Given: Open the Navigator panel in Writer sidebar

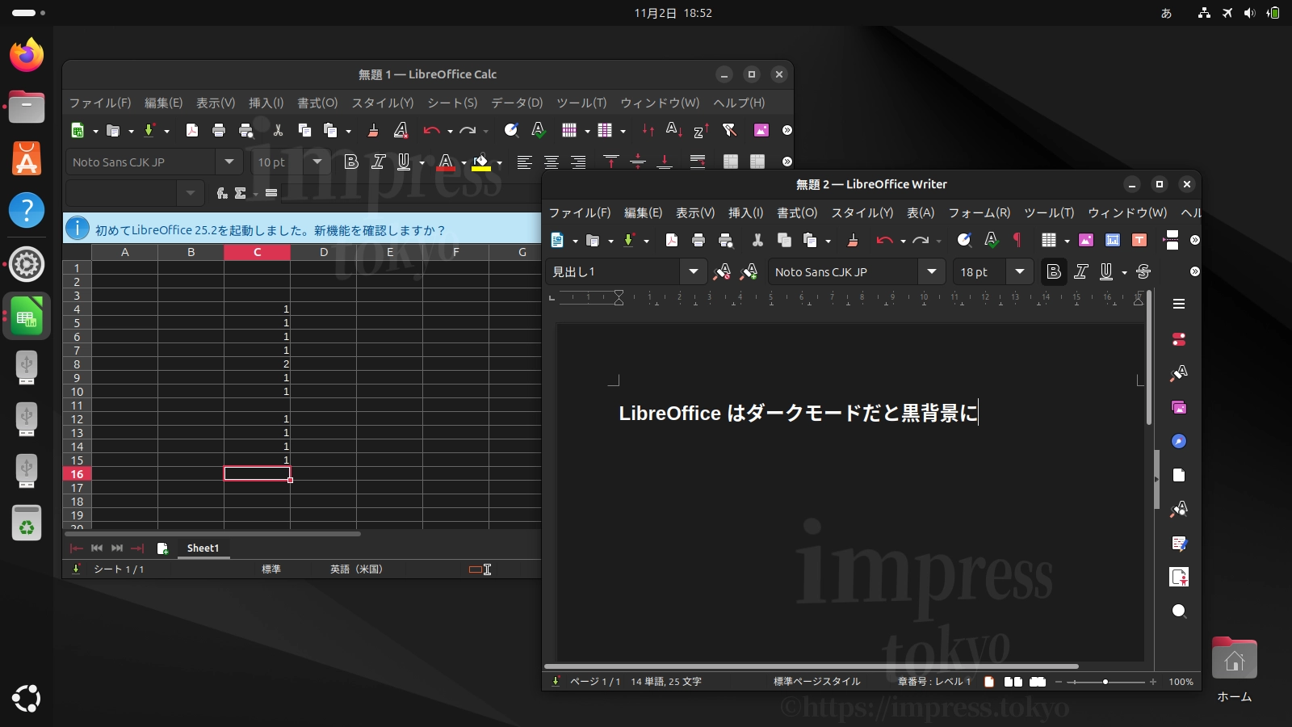Looking at the screenshot, I should coord(1179,441).
